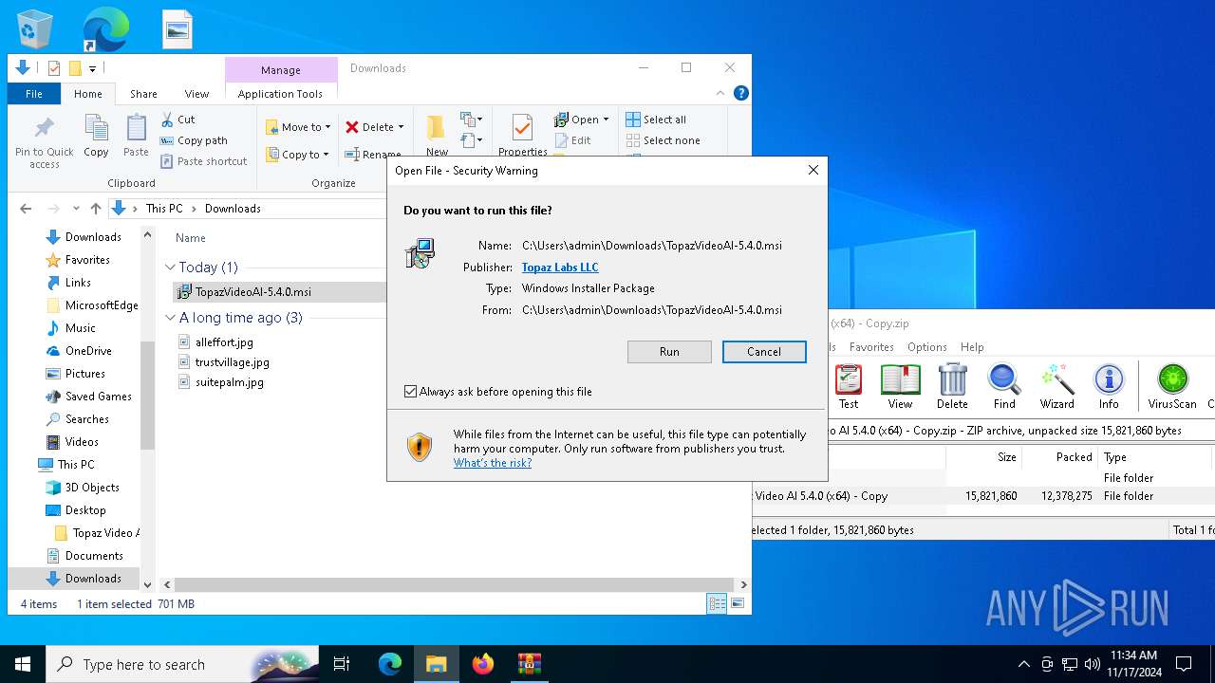Click the Explorer help question icon
Screen dimensions: 1215x683
[x=741, y=93]
